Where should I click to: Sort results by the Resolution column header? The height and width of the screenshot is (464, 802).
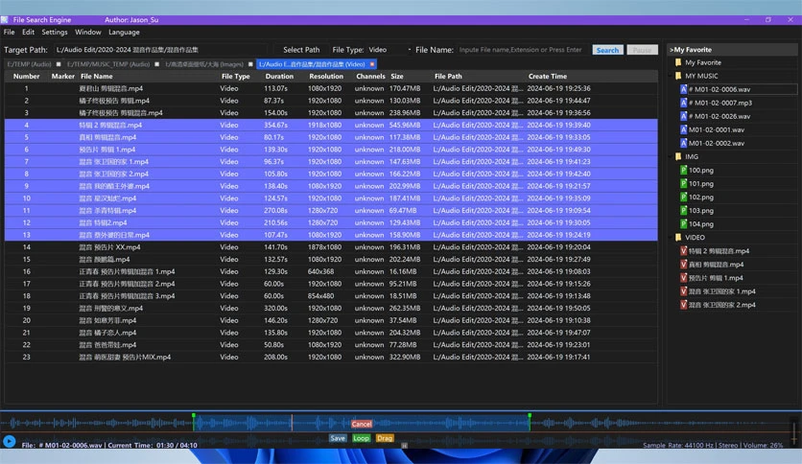pos(326,76)
